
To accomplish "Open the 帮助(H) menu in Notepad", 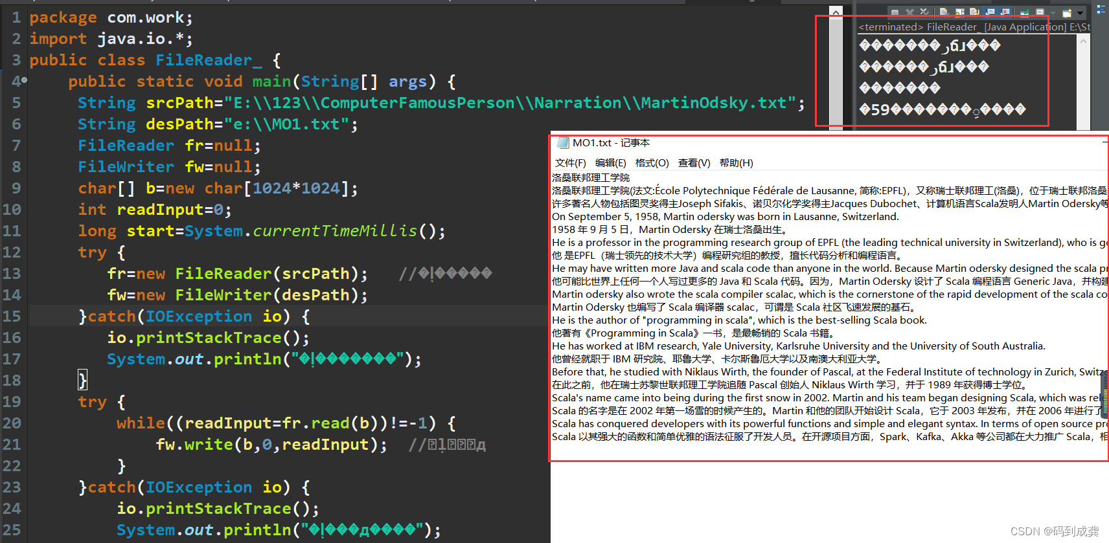I will (736, 163).
